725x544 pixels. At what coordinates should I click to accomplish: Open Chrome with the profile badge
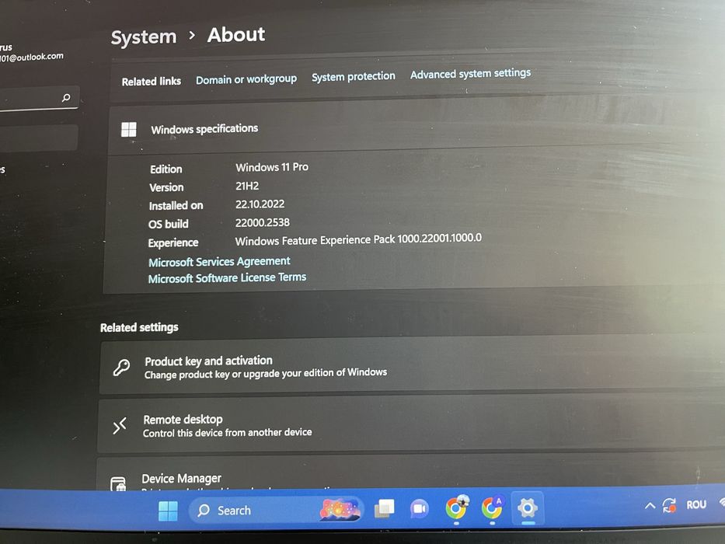492,507
